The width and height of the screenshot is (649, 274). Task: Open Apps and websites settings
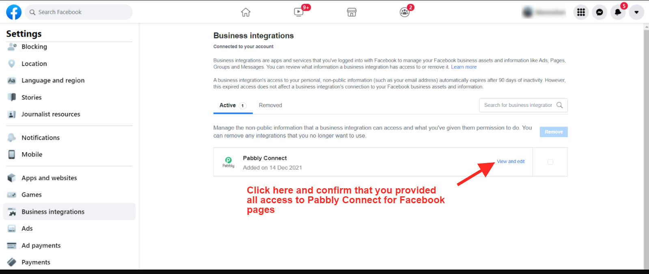(69, 178)
